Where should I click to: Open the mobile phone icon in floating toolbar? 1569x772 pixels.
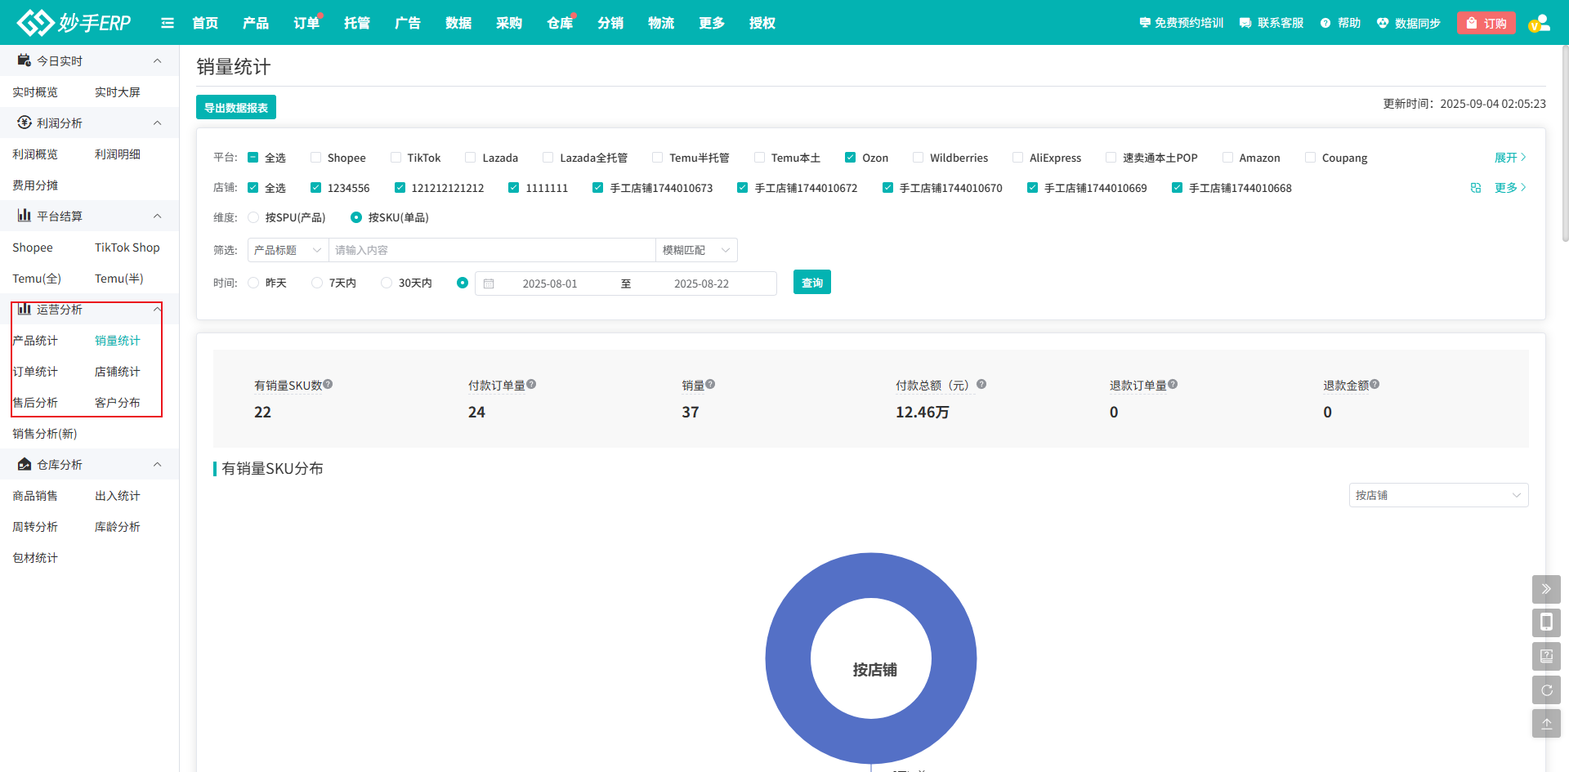1546,623
